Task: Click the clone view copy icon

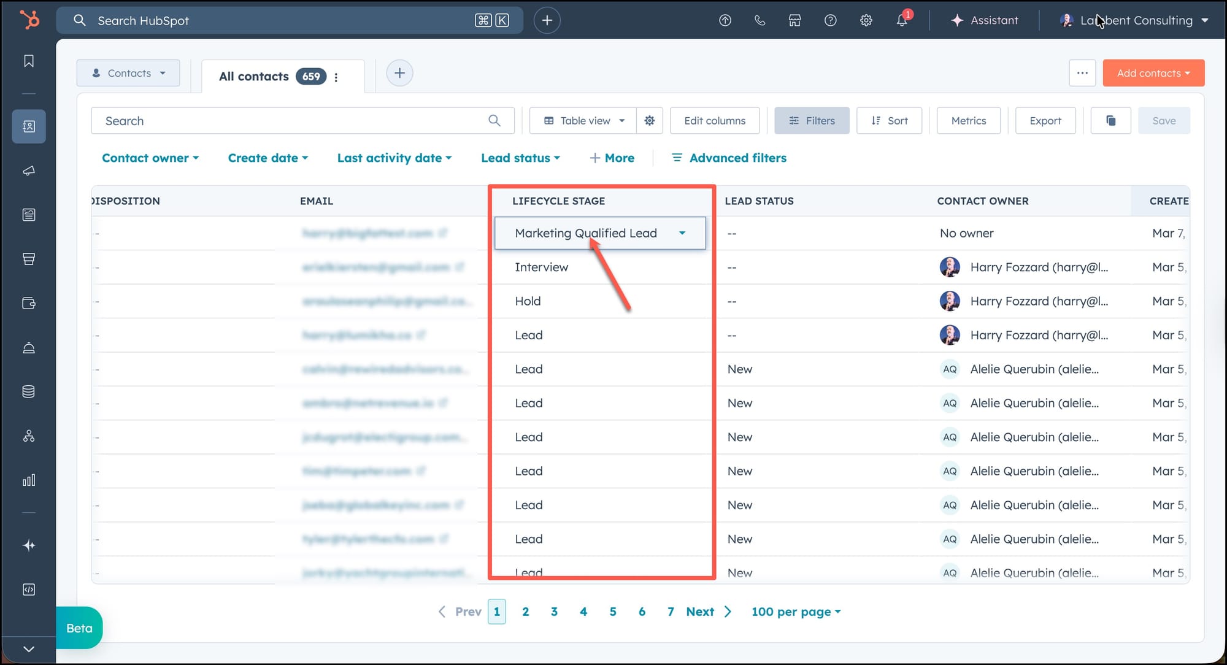Action: point(1110,121)
